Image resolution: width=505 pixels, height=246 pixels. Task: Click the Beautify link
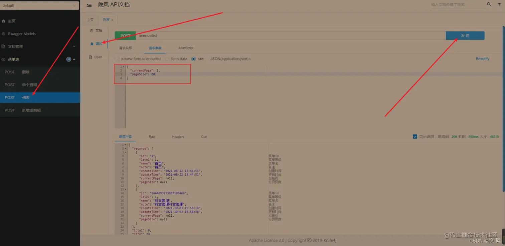pyautogui.click(x=482, y=59)
